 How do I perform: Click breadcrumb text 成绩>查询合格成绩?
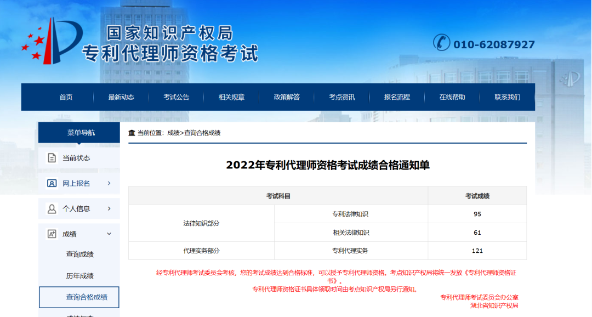(x=194, y=133)
